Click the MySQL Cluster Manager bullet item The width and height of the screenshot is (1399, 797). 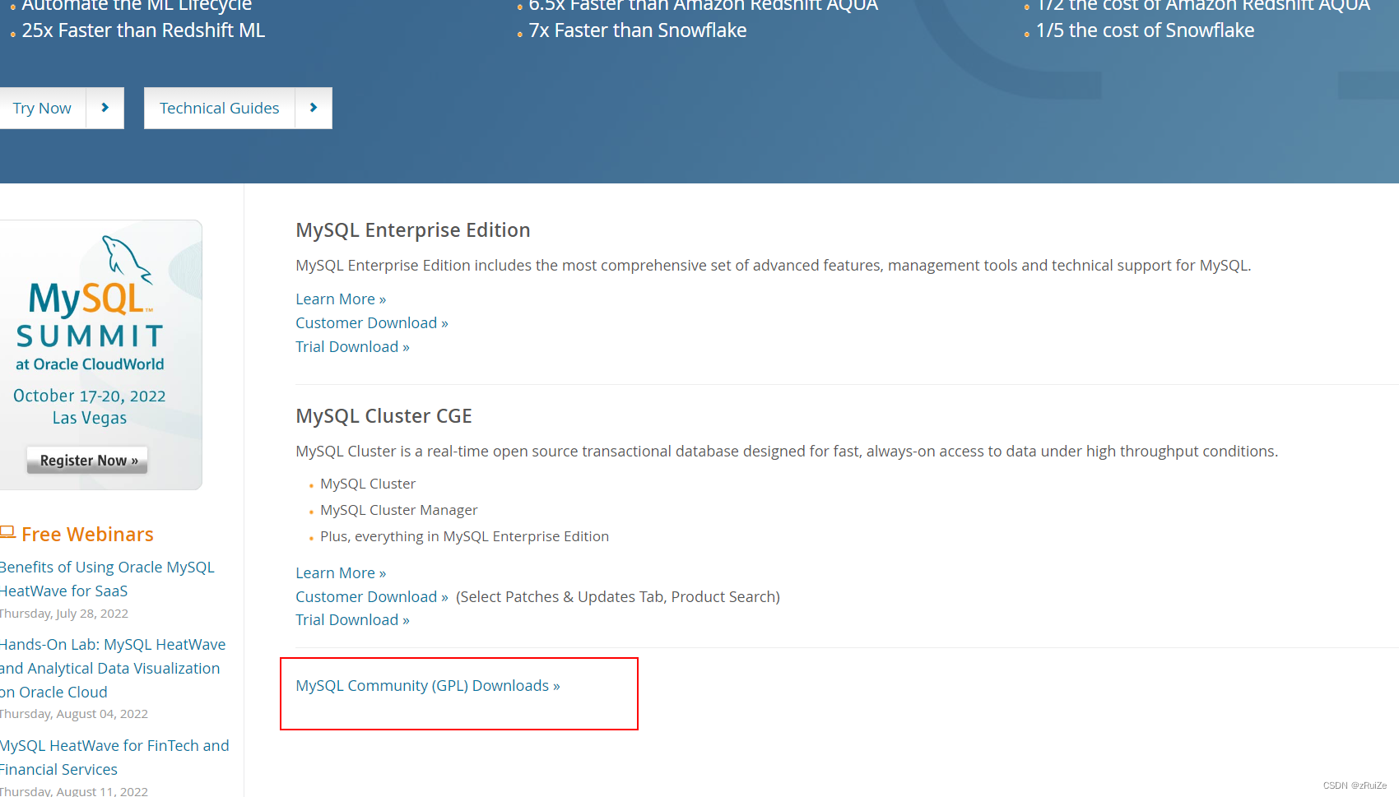(x=399, y=510)
